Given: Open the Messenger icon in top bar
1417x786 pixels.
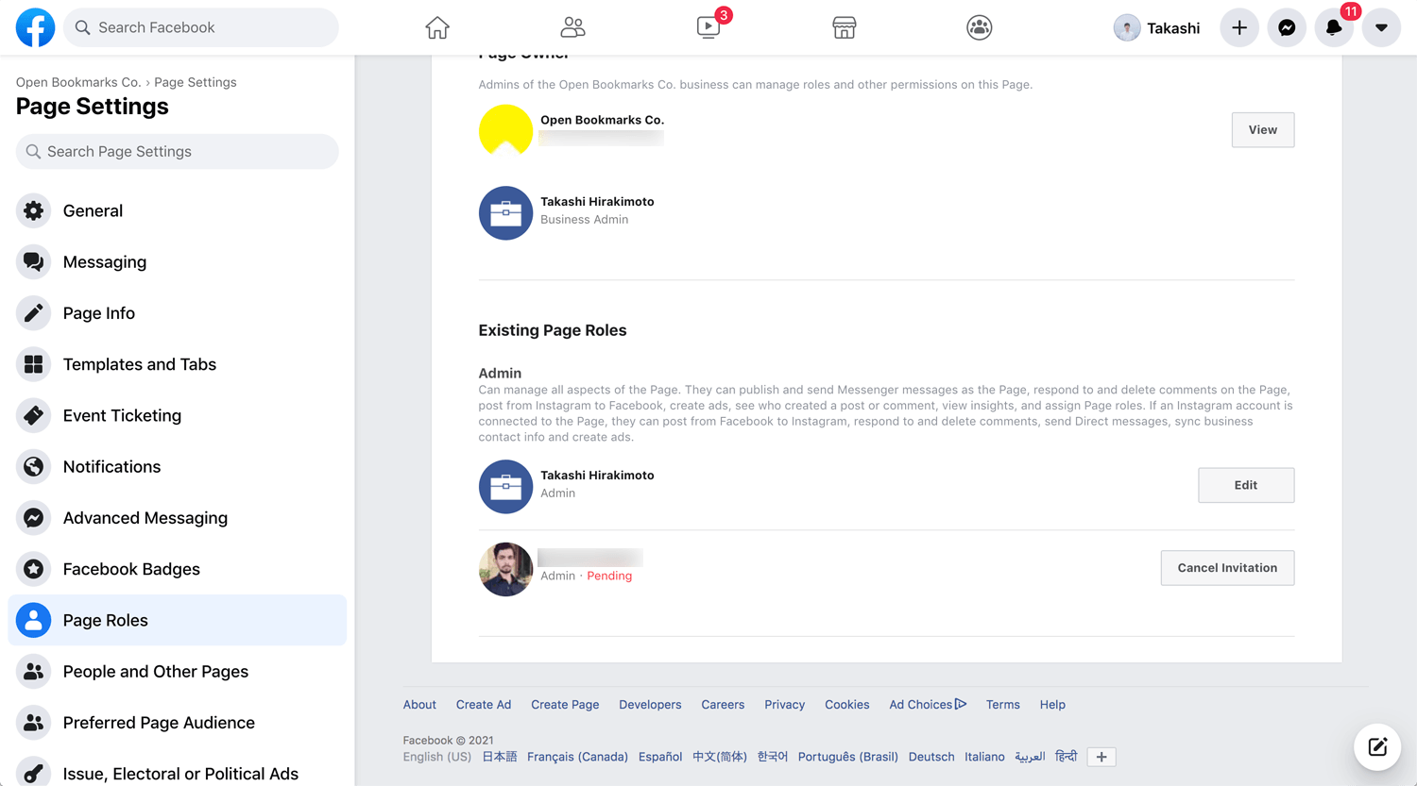Looking at the screenshot, I should pos(1287,28).
